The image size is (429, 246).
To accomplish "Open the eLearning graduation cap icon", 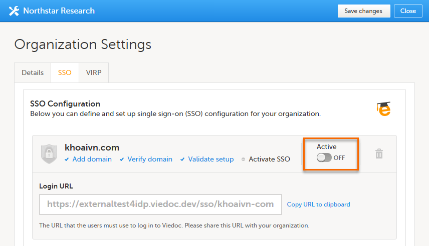I will click(384, 109).
